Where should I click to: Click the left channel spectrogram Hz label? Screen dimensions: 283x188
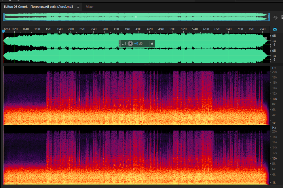click(x=274, y=68)
